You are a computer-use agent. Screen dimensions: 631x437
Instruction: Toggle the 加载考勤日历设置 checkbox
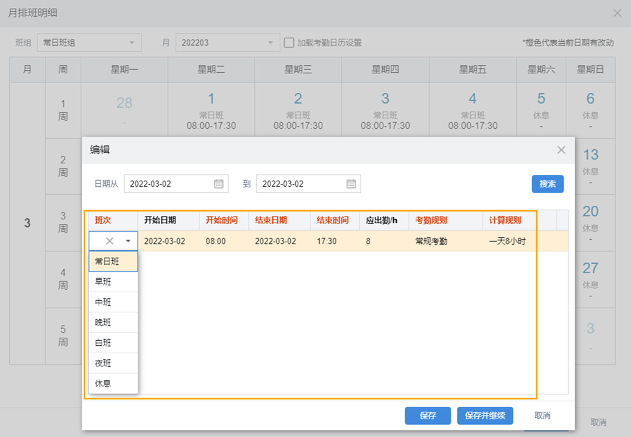289,43
